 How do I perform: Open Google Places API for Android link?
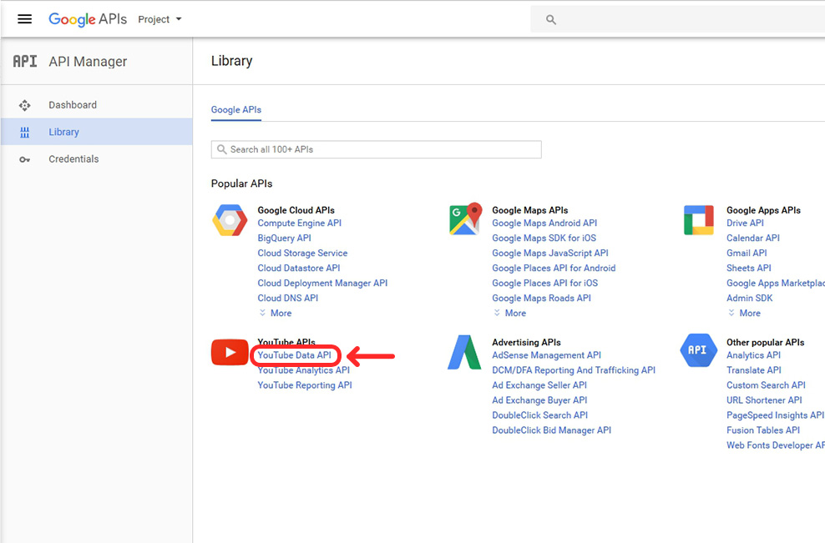[554, 268]
